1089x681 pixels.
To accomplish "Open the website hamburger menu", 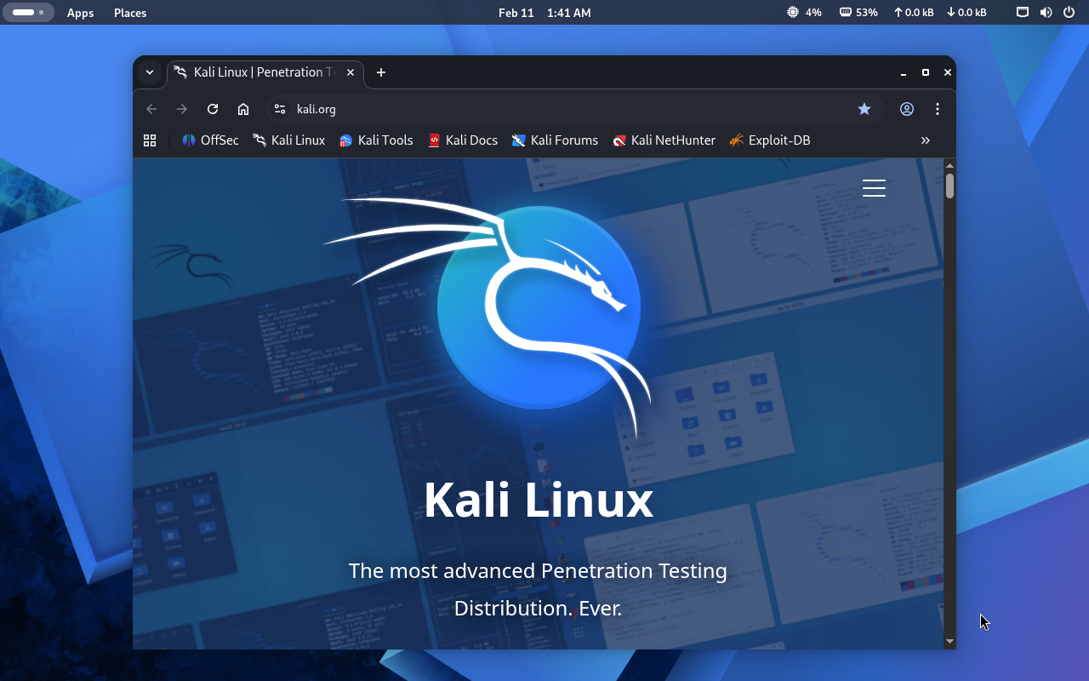I will 874,188.
